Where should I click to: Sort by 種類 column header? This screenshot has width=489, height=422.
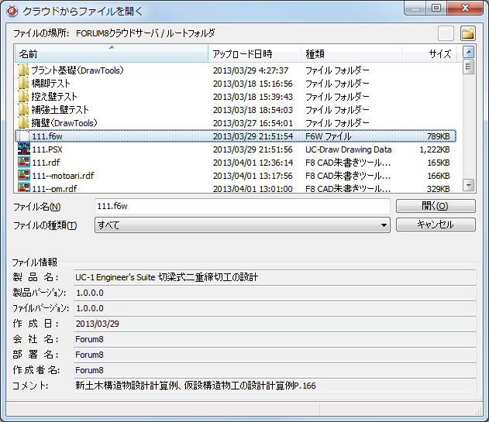click(x=351, y=53)
